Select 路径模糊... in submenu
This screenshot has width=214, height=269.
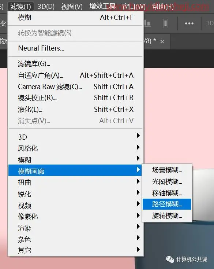coord(167,204)
